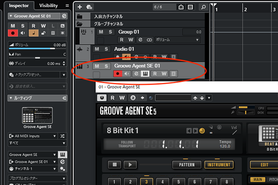The height and width of the screenshot is (185, 278).
Task: Open the lane display icon in Inspector
Action: click(53, 33)
